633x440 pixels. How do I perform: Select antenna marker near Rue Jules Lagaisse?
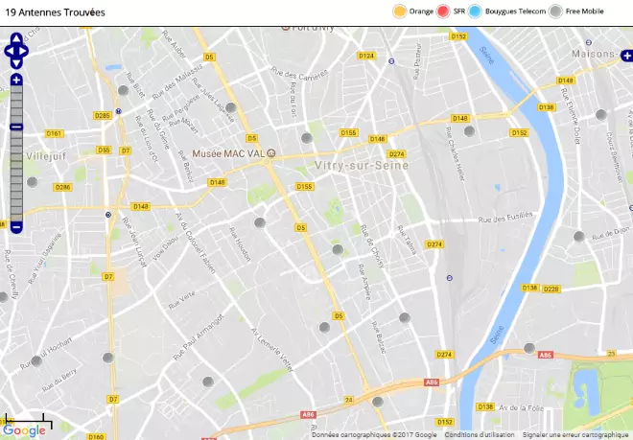(231, 107)
